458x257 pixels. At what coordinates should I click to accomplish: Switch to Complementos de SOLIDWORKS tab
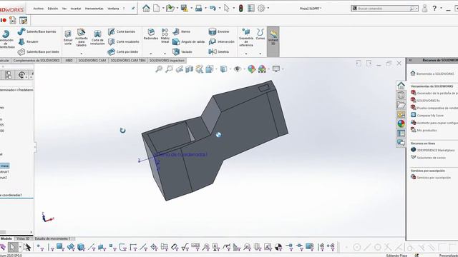[36, 60]
